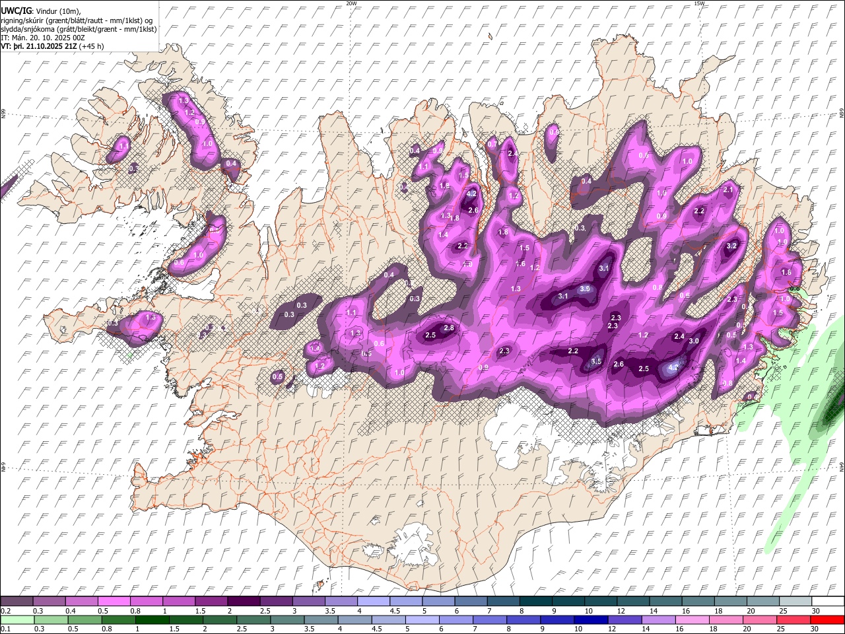Click the 3.0 snowfall value on the map
Viewport: 845px width, 634px height.
(694, 341)
